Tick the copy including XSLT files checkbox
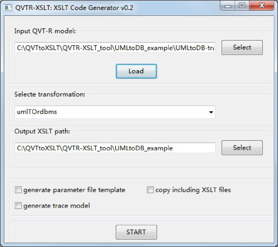 150,190
